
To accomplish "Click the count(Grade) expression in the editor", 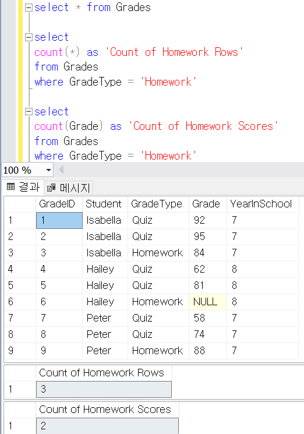I will 69,126.
